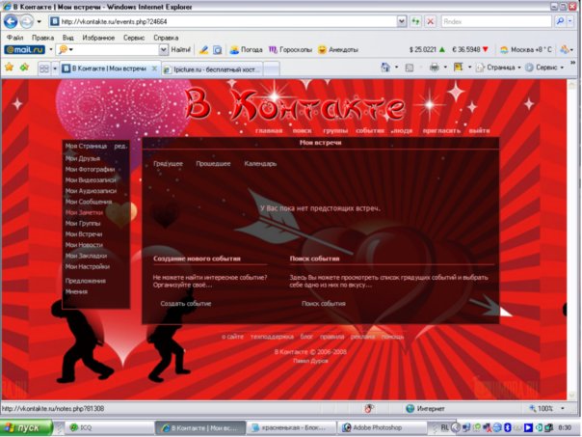Open Мои Настройки in the sidebar
The height and width of the screenshot is (437, 582).
click(88, 266)
